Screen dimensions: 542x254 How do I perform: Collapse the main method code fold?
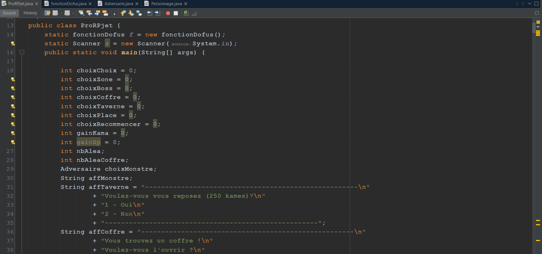(22, 52)
